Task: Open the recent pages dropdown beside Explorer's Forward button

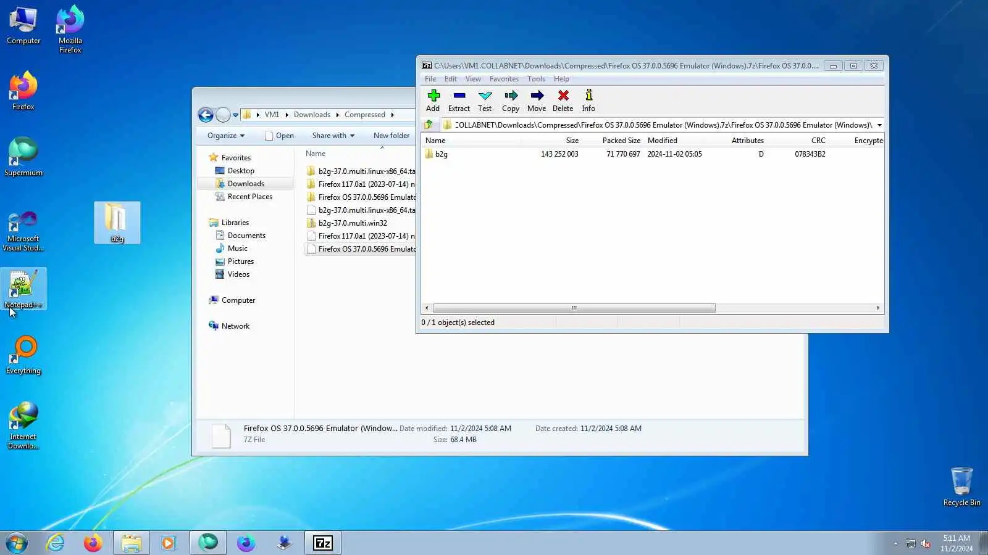Action: 235,115
